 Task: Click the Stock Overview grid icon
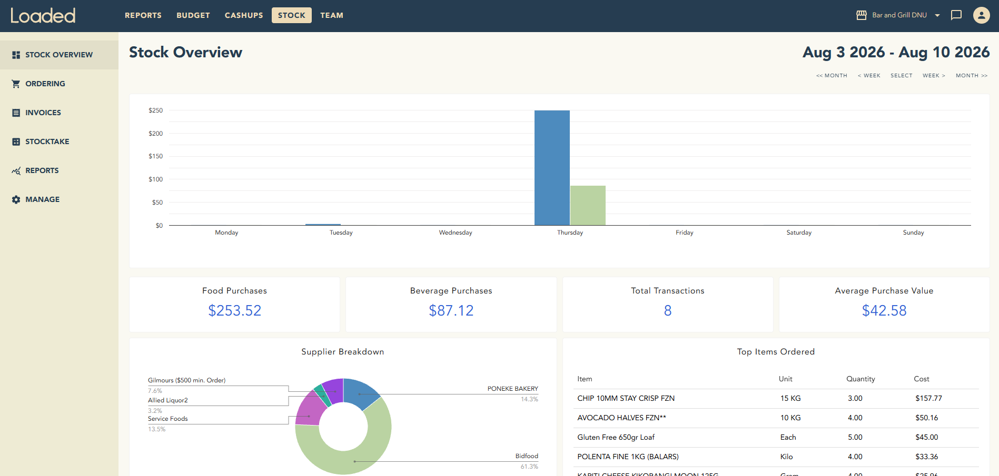click(16, 55)
